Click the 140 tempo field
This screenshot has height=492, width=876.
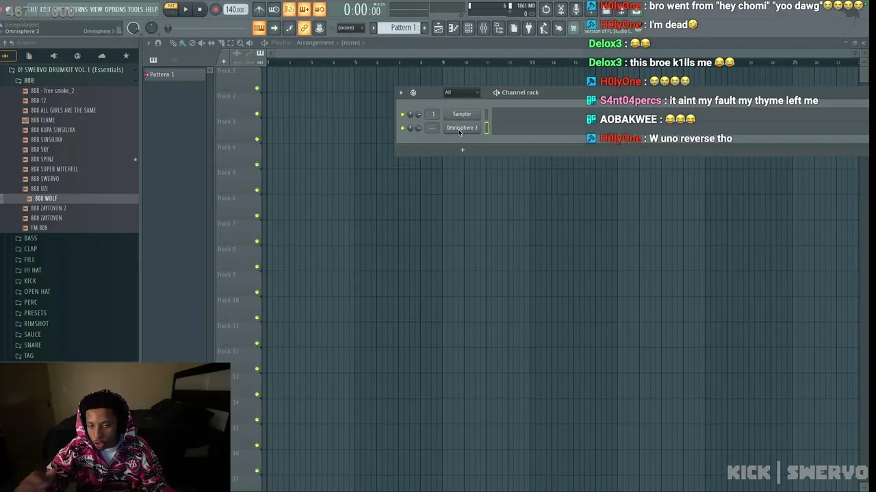[x=235, y=10]
